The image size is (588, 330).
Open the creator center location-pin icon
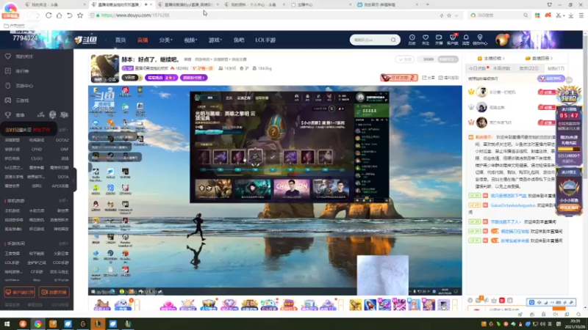point(480,40)
